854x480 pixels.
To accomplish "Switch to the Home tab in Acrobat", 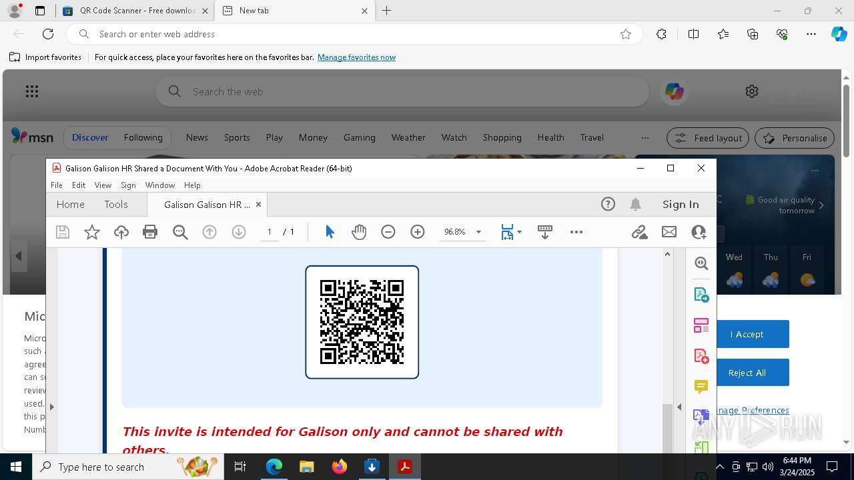I will (x=70, y=205).
